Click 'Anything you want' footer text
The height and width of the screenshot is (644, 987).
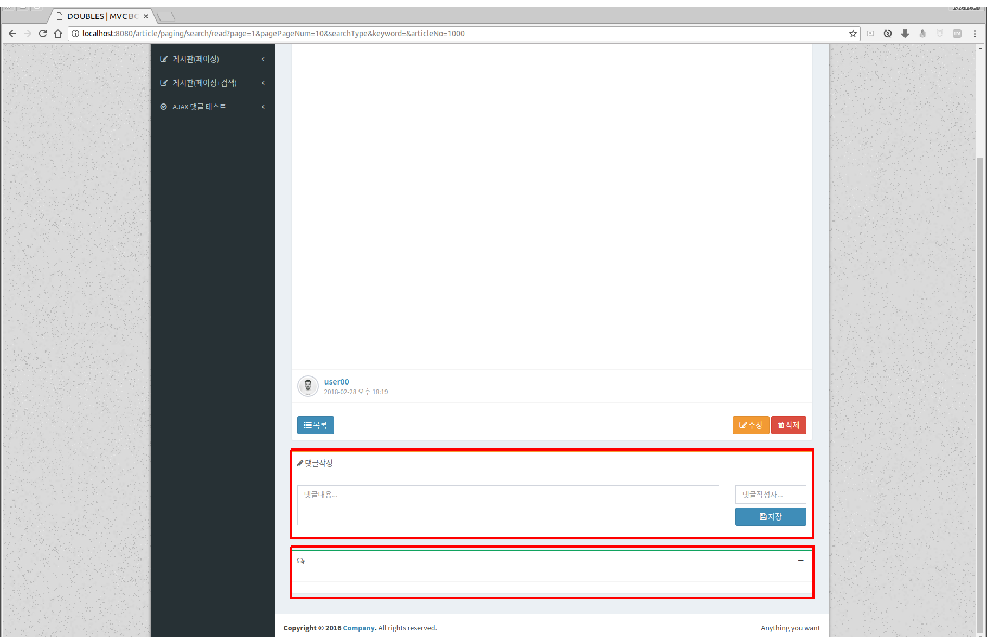[790, 628]
